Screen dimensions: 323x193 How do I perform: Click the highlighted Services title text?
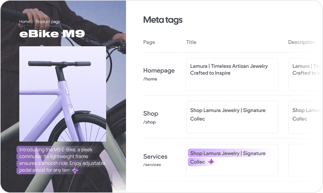coord(228,154)
